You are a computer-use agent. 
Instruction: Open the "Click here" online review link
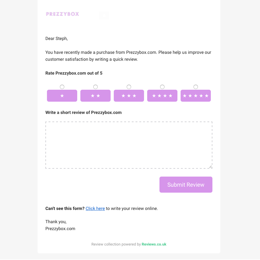pos(95,208)
